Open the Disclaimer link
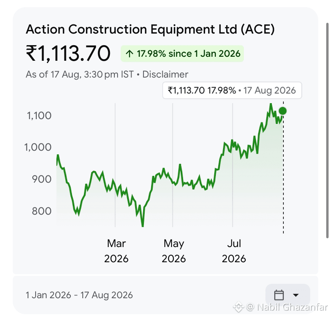The width and height of the screenshot is (331, 317). [165, 74]
